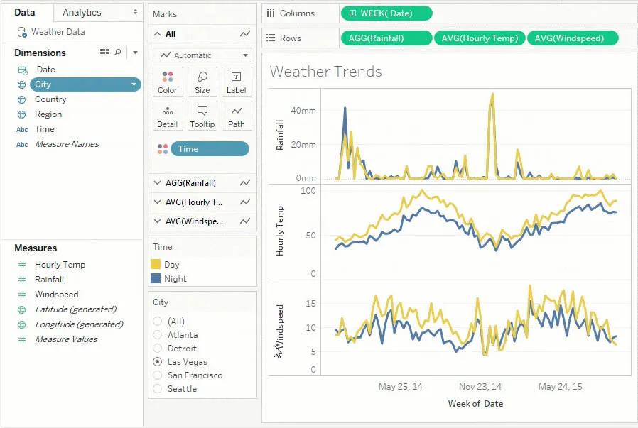The width and height of the screenshot is (638, 428).
Task: Open the Tooltip mark card
Action: 202,116
